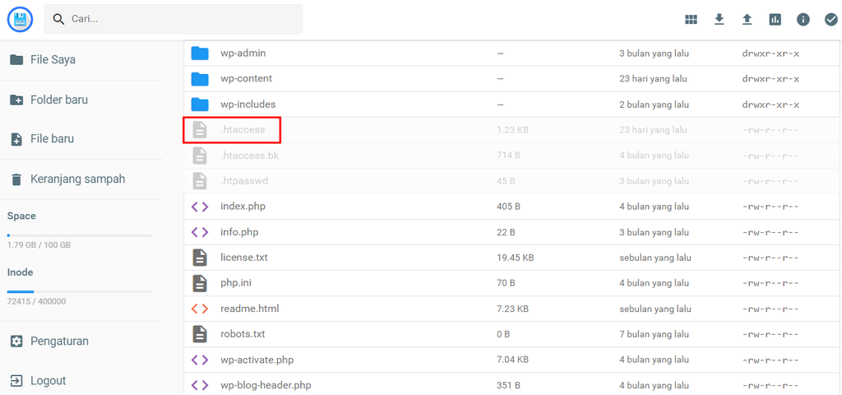Click the 7.23 KB size of readme.html
842x395 pixels.
click(513, 309)
